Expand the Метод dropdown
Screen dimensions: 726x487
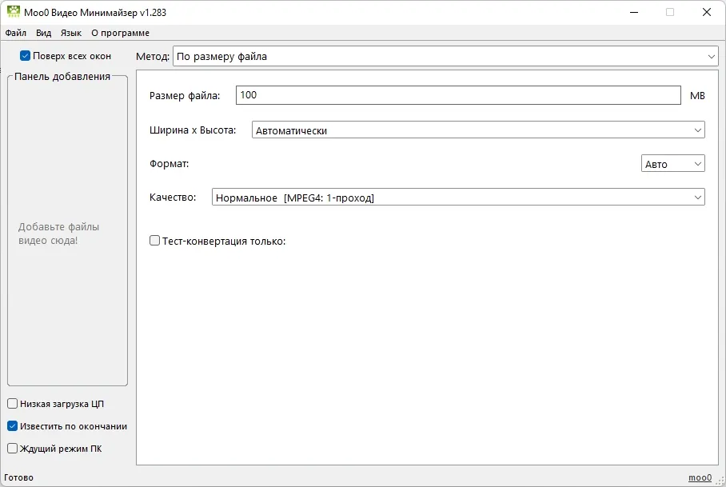(445, 57)
